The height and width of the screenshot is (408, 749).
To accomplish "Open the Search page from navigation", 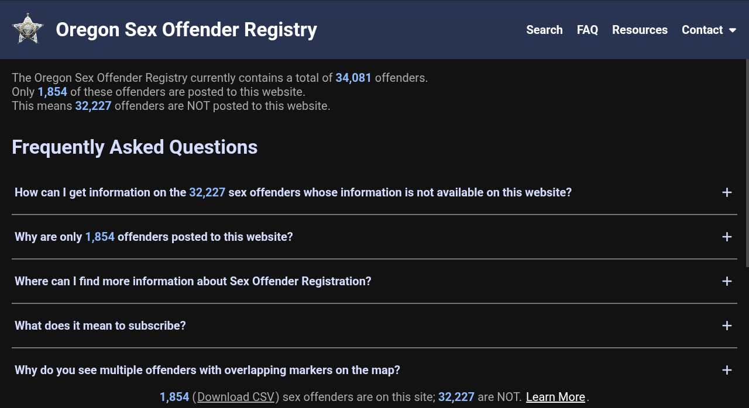I will coord(544,30).
